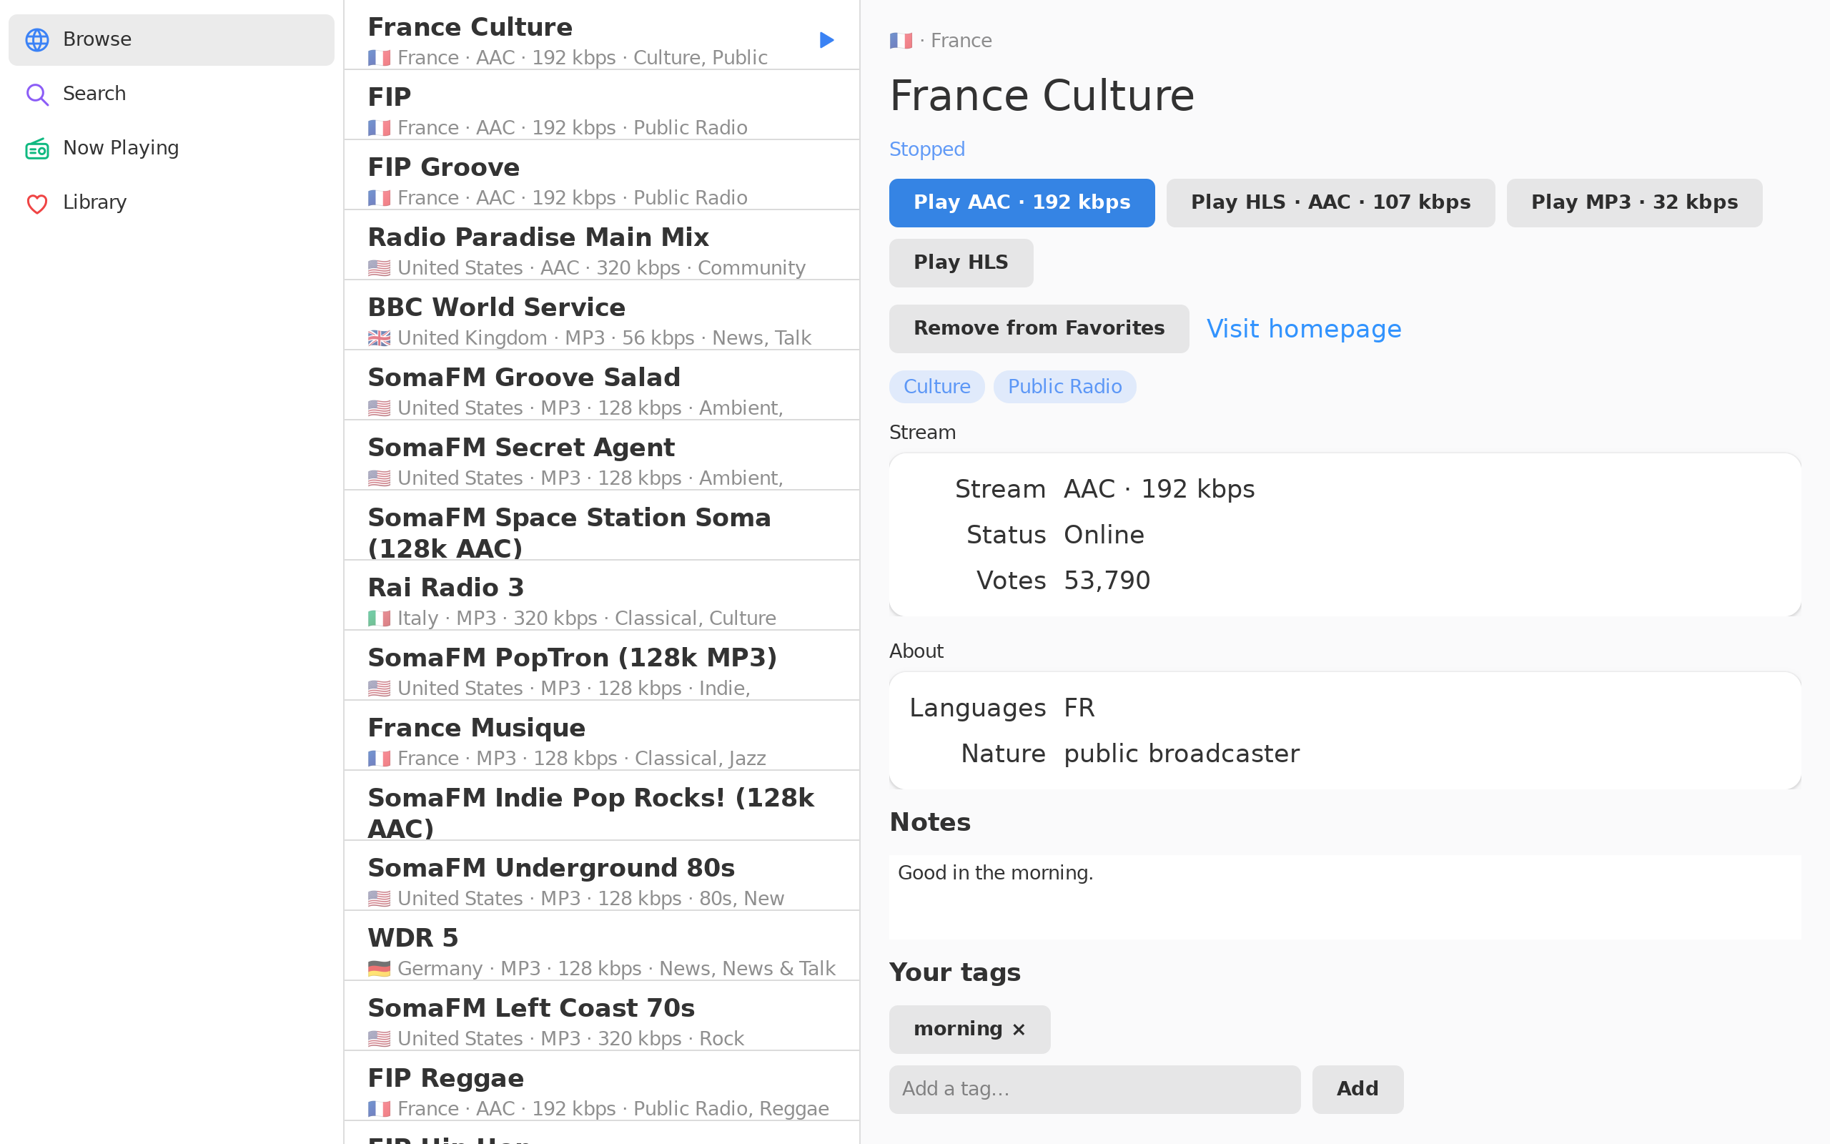1830x1144 pixels.
Task: Click the Status value Online
Action: pyautogui.click(x=1104, y=536)
